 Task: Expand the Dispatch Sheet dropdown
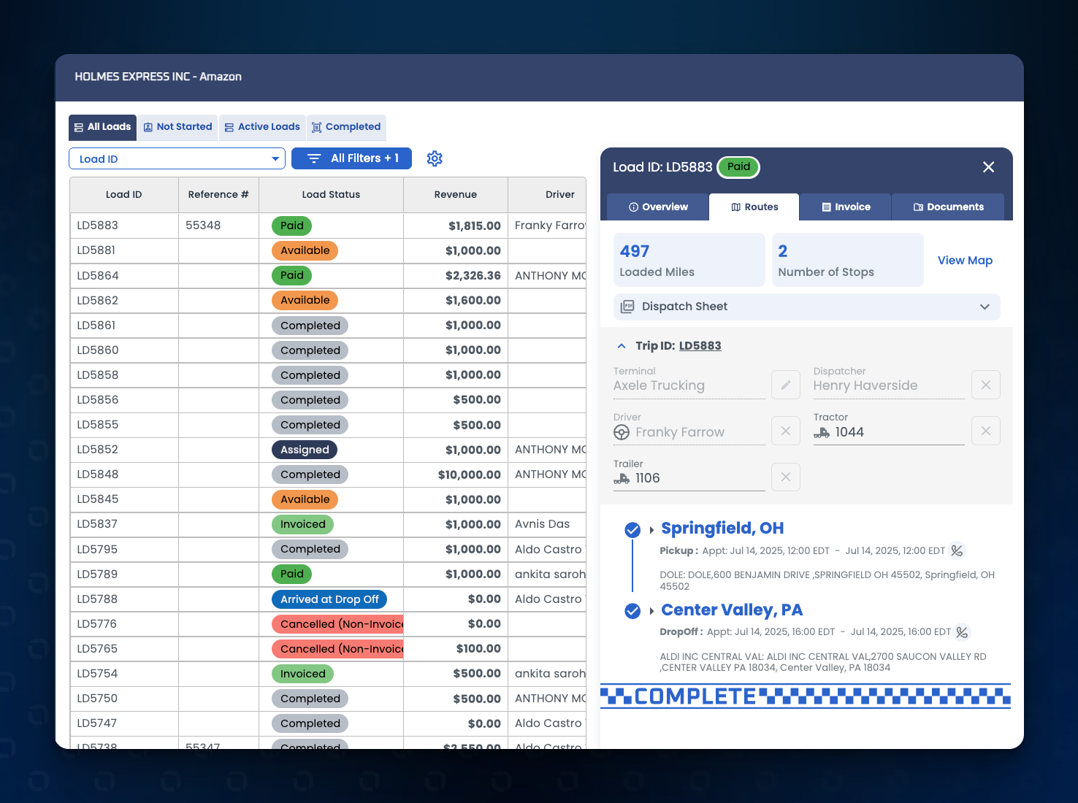[x=985, y=307]
